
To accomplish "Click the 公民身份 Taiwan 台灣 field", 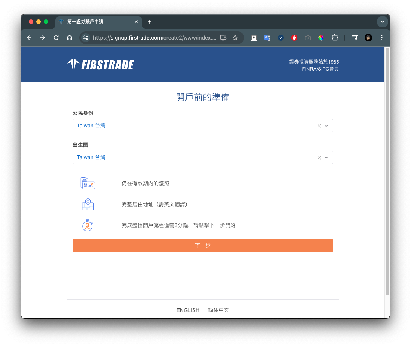I will click(203, 126).
